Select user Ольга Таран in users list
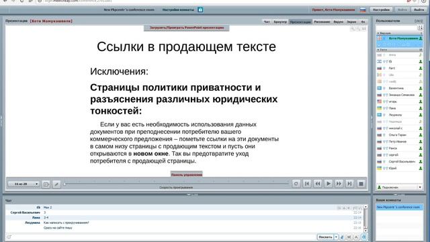The image size is (430, 242). (x=400, y=135)
